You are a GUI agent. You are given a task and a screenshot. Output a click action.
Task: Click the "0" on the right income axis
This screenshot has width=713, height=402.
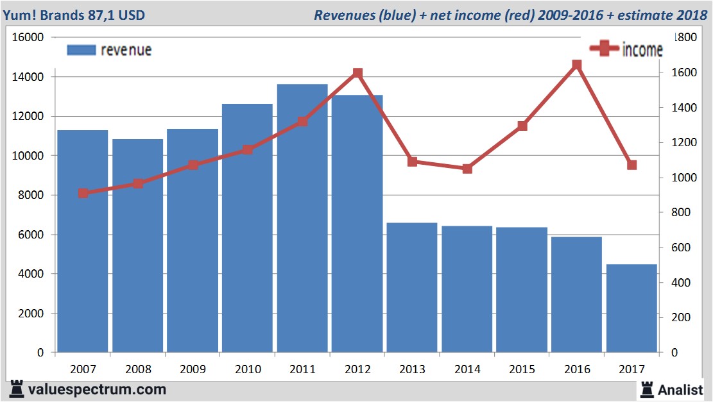(x=674, y=353)
